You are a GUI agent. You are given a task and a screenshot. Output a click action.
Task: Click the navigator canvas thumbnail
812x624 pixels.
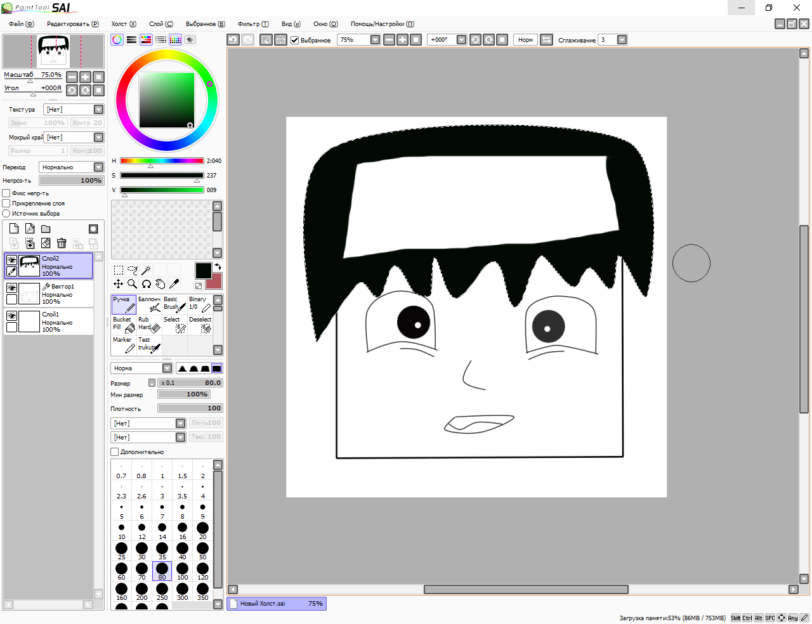[x=53, y=51]
